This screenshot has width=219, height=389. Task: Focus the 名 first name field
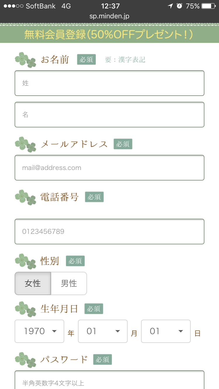click(x=109, y=115)
